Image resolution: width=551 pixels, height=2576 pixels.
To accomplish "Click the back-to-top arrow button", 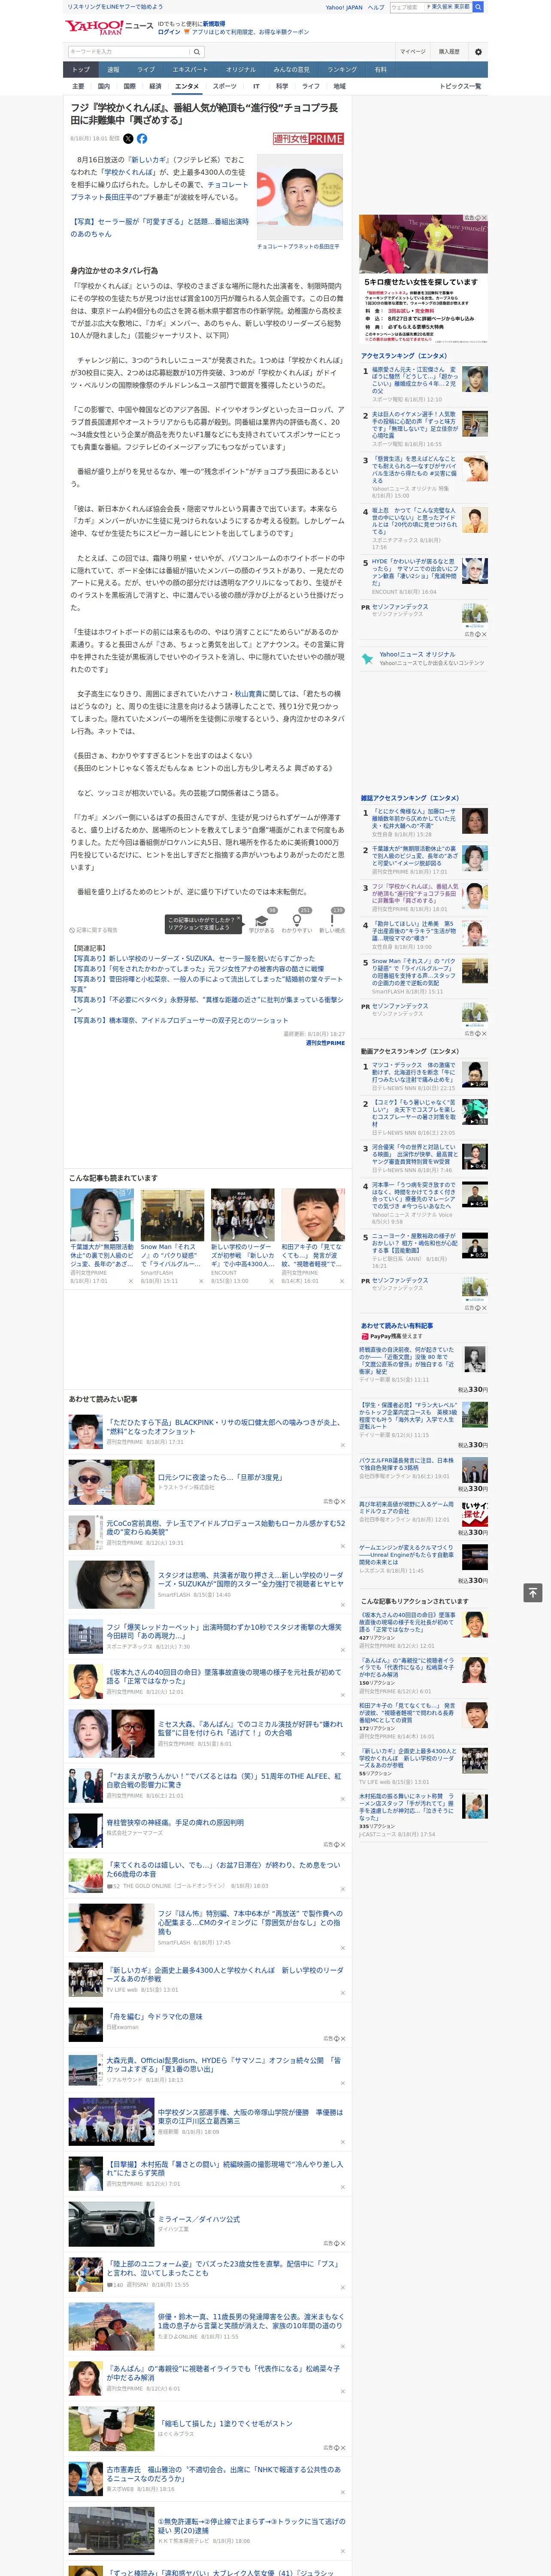I will [532, 1593].
